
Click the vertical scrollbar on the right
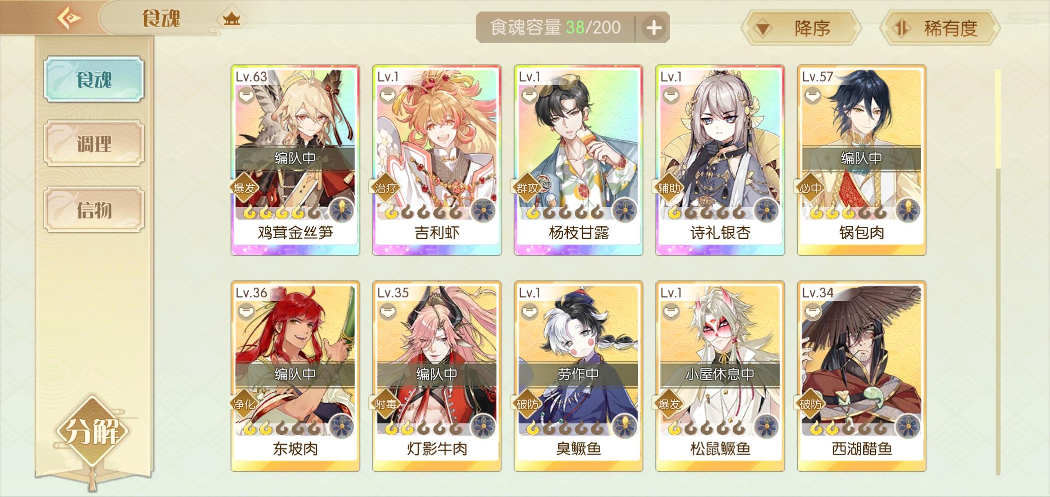click(x=997, y=272)
